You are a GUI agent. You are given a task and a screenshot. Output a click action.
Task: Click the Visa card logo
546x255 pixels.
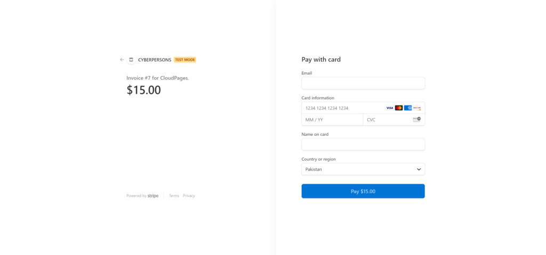390,108
